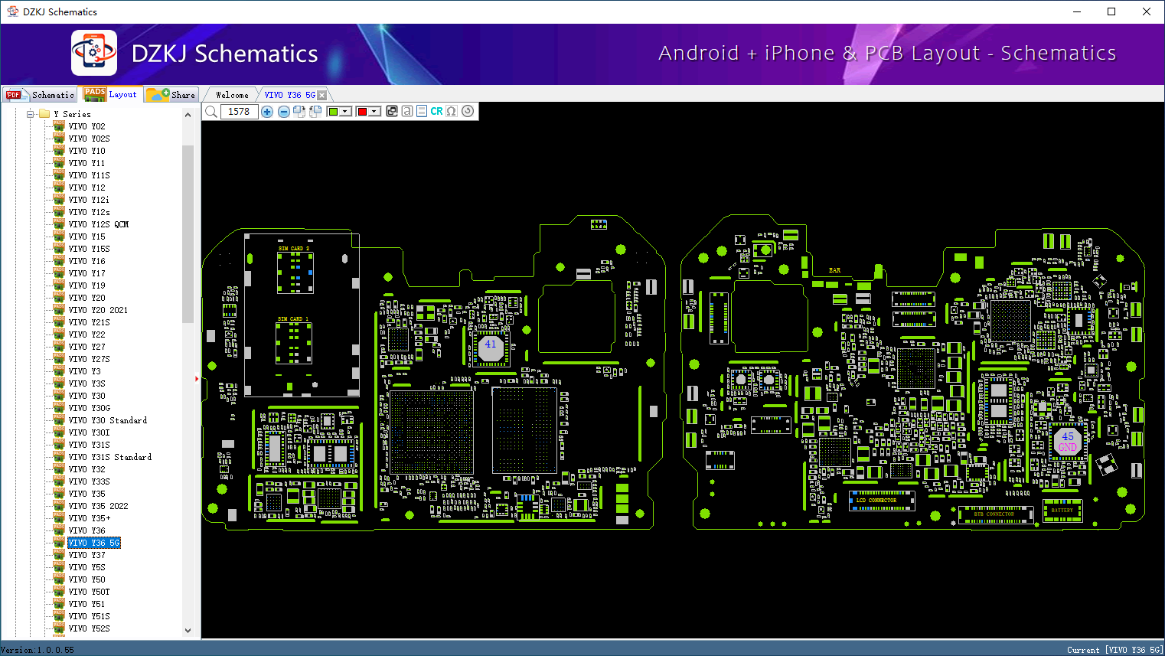The width and height of the screenshot is (1165, 656).
Task: Open VIVO Y02S in the tree
Action: tap(89, 139)
